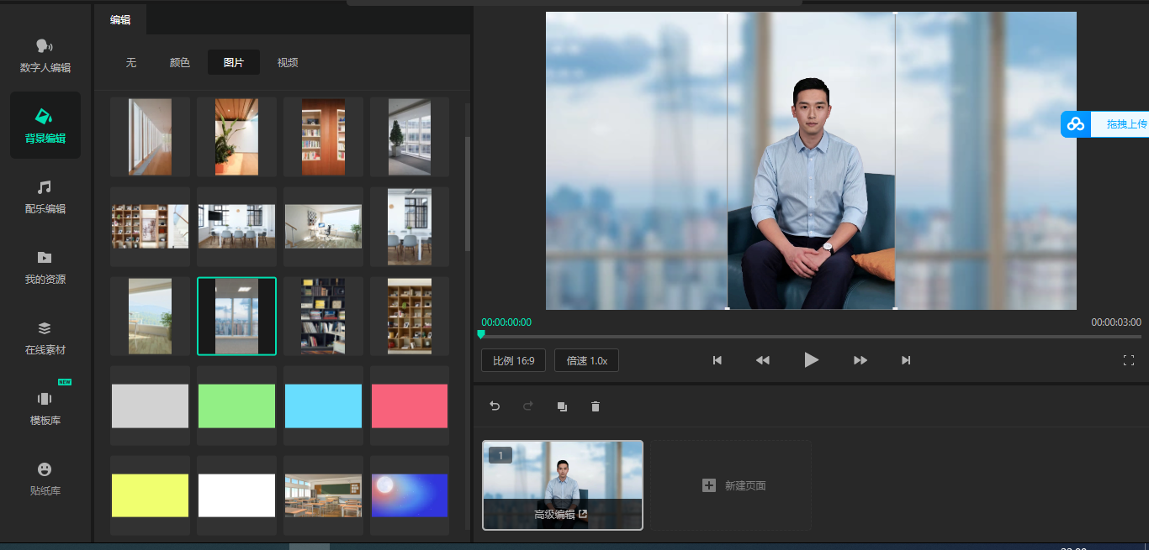Open the 配乐编辑 music panel
The image size is (1149, 550).
coord(45,199)
